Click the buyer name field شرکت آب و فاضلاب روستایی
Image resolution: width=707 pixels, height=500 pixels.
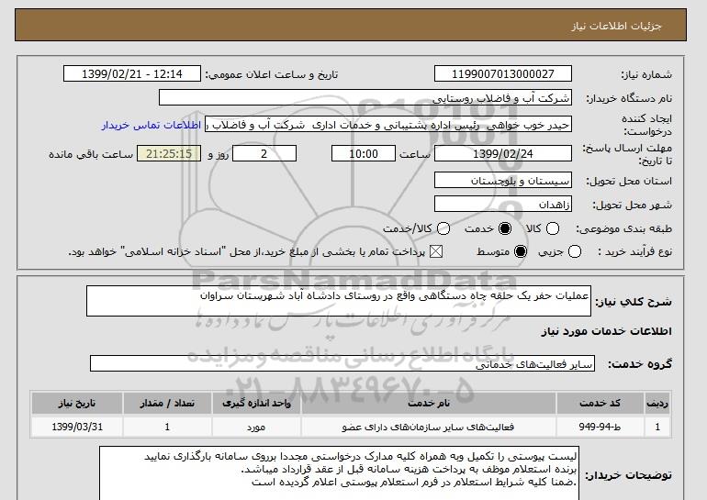click(365, 98)
